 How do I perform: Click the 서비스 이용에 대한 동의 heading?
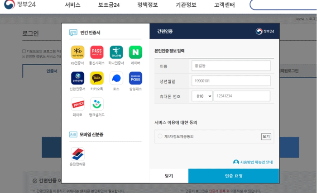coord(176,122)
